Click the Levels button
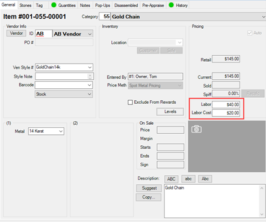The image size is (266, 222). (x=170, y=112)
